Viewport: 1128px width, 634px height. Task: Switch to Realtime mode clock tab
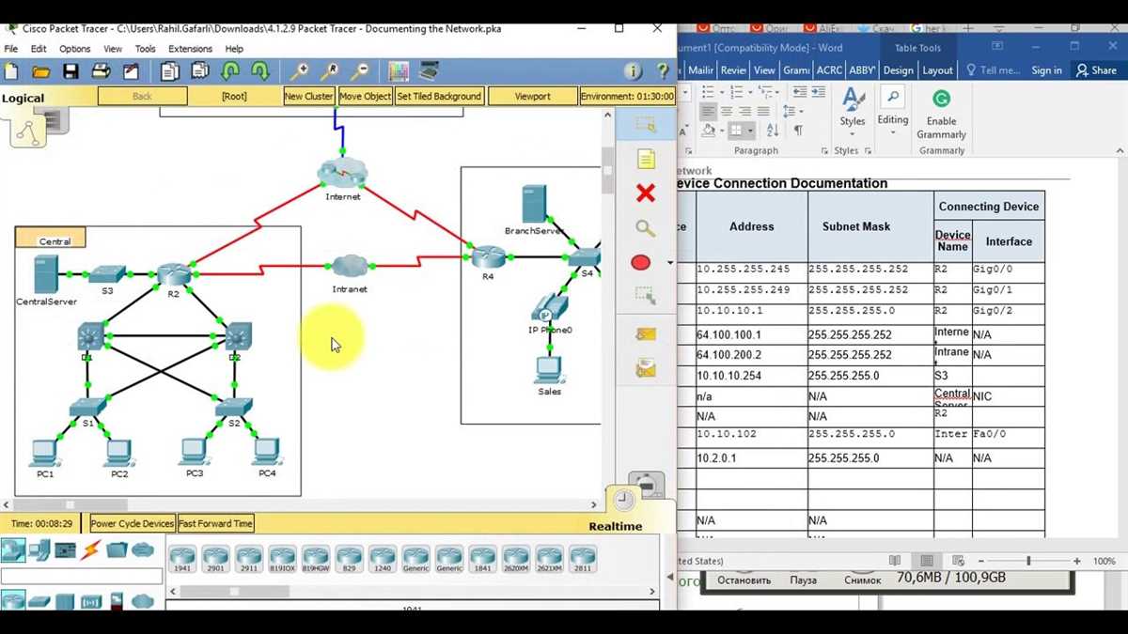[x=624, y=500]
